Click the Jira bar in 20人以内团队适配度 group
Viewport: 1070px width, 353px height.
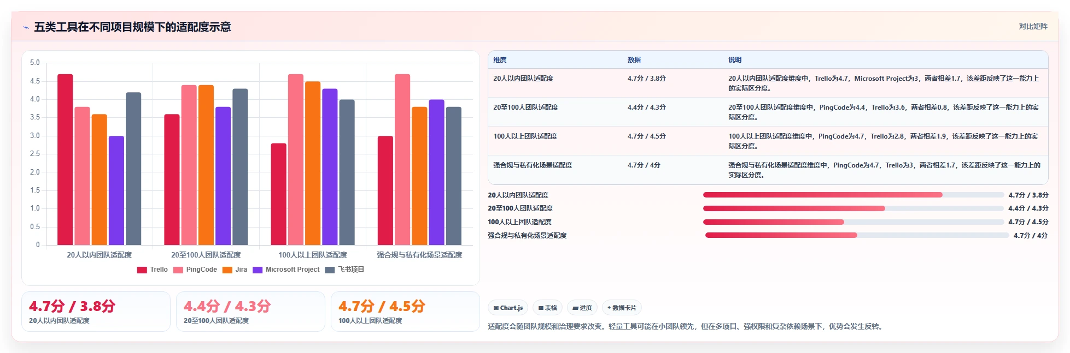[100, 180]
